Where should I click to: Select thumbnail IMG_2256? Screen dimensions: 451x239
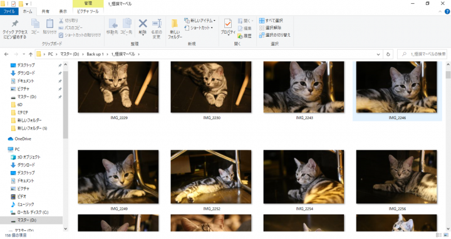pos(397,177)
